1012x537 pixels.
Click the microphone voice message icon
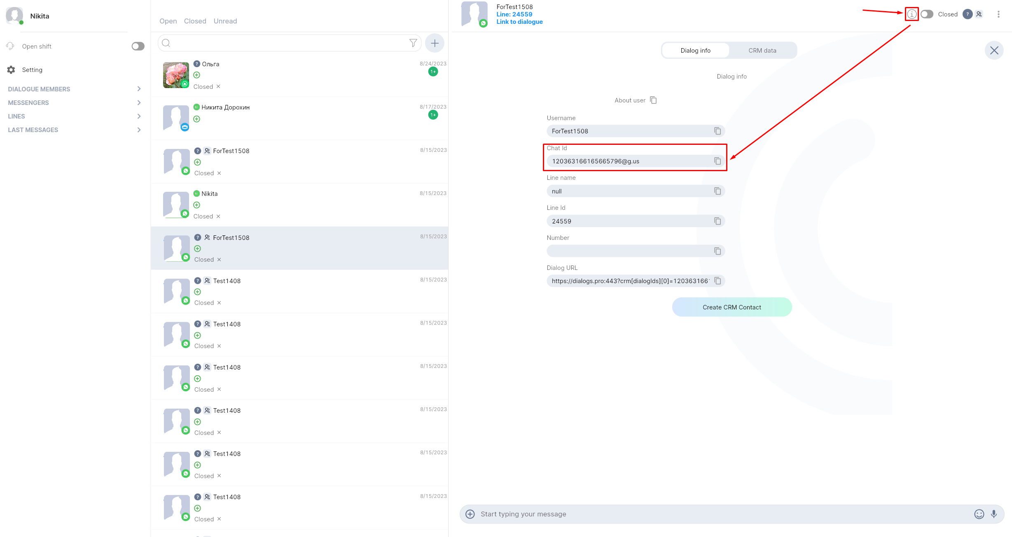coord(994,514)
